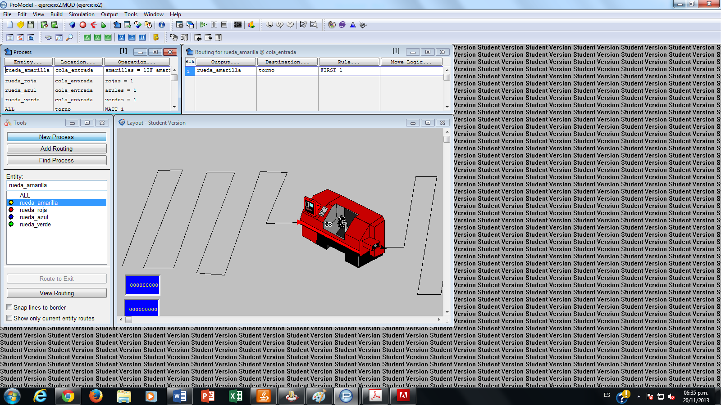Open the Destination... column header

pos(287,61)
